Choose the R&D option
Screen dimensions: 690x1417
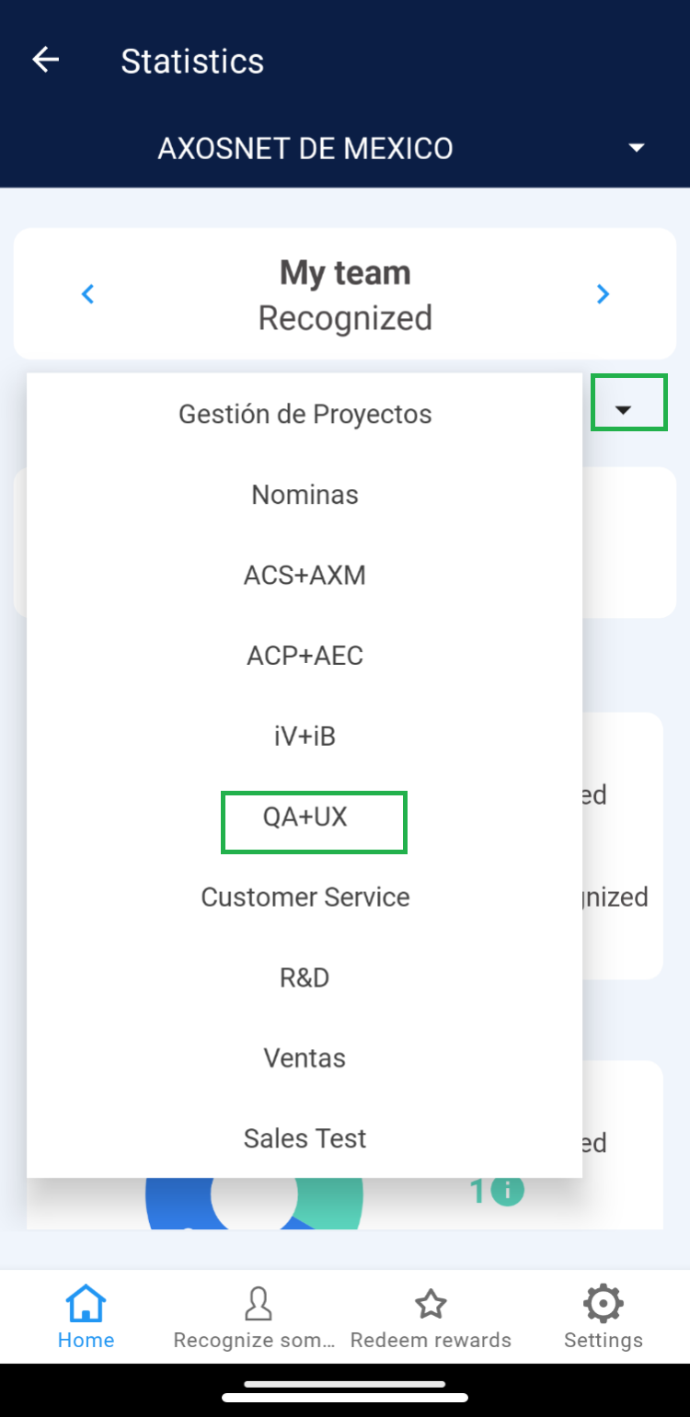[x=305, y=977]
